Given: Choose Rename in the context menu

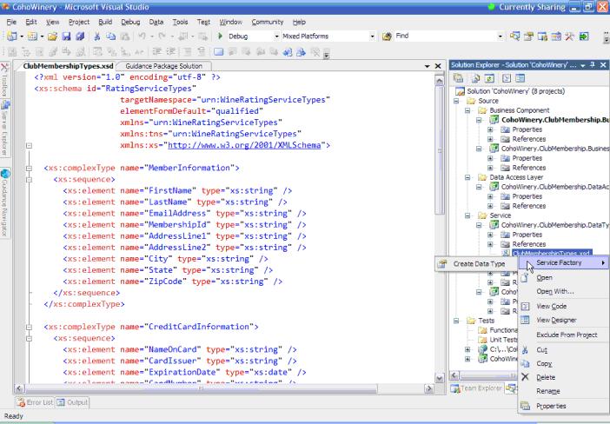Looking at the screenshot, I should coord(547,391).
